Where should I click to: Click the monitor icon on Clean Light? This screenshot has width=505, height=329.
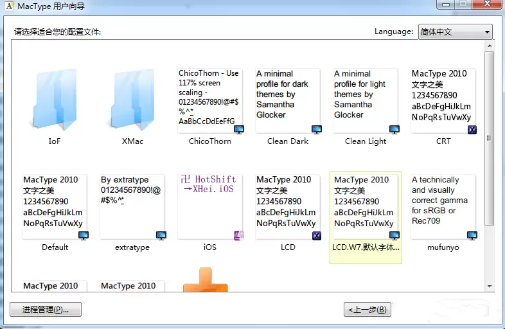[394, 130]
